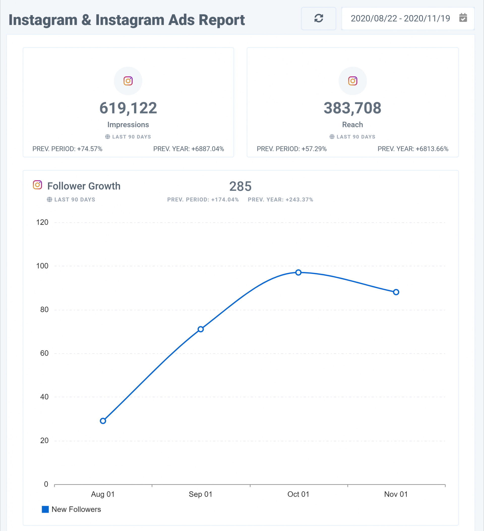Toggle the New Followers legend swatch

tap(45, 509)
